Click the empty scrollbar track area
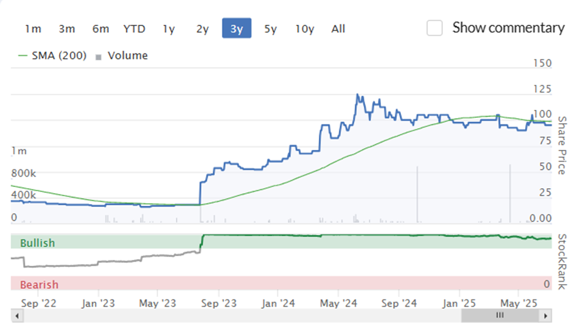This screenshot has height=326, width=572. tap(242, 316)
